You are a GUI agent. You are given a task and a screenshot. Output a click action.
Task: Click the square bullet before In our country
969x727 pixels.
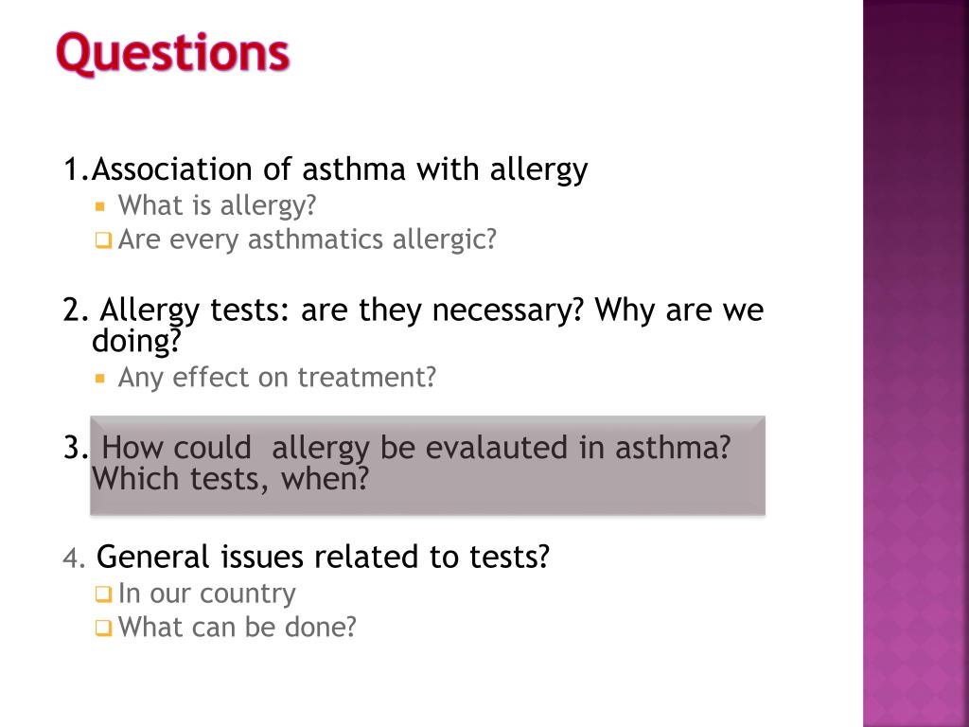[103, 594]
